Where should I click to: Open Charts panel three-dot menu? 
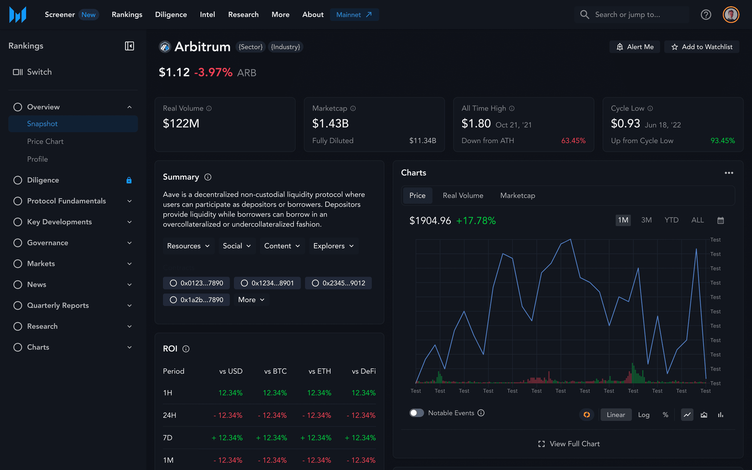[728, 173]
